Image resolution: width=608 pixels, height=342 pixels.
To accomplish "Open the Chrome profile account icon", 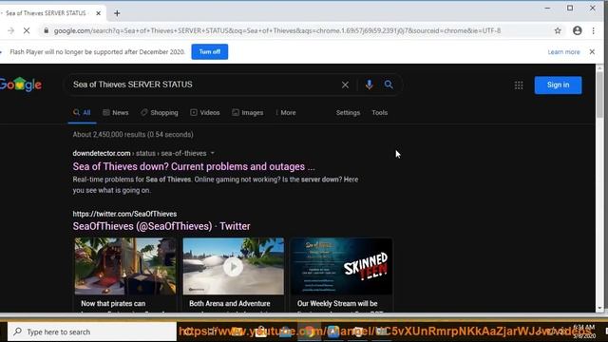I will click(x=577, y=30).
